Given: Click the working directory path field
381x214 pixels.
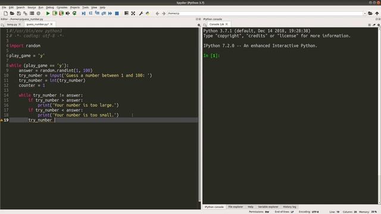Looking at the screenshot, I should (265, 13).
